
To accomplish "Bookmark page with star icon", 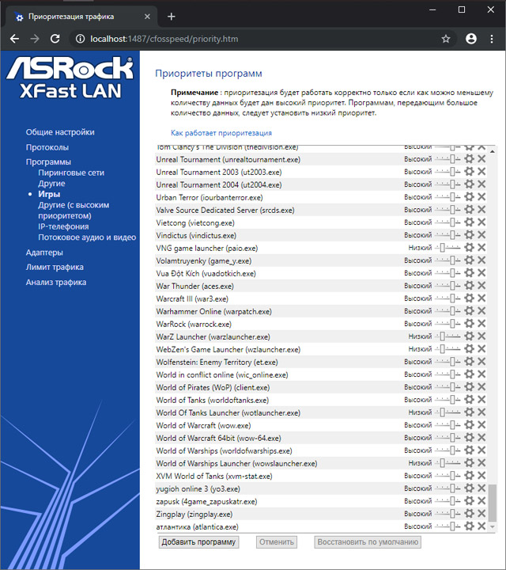I will coord(446,39).
